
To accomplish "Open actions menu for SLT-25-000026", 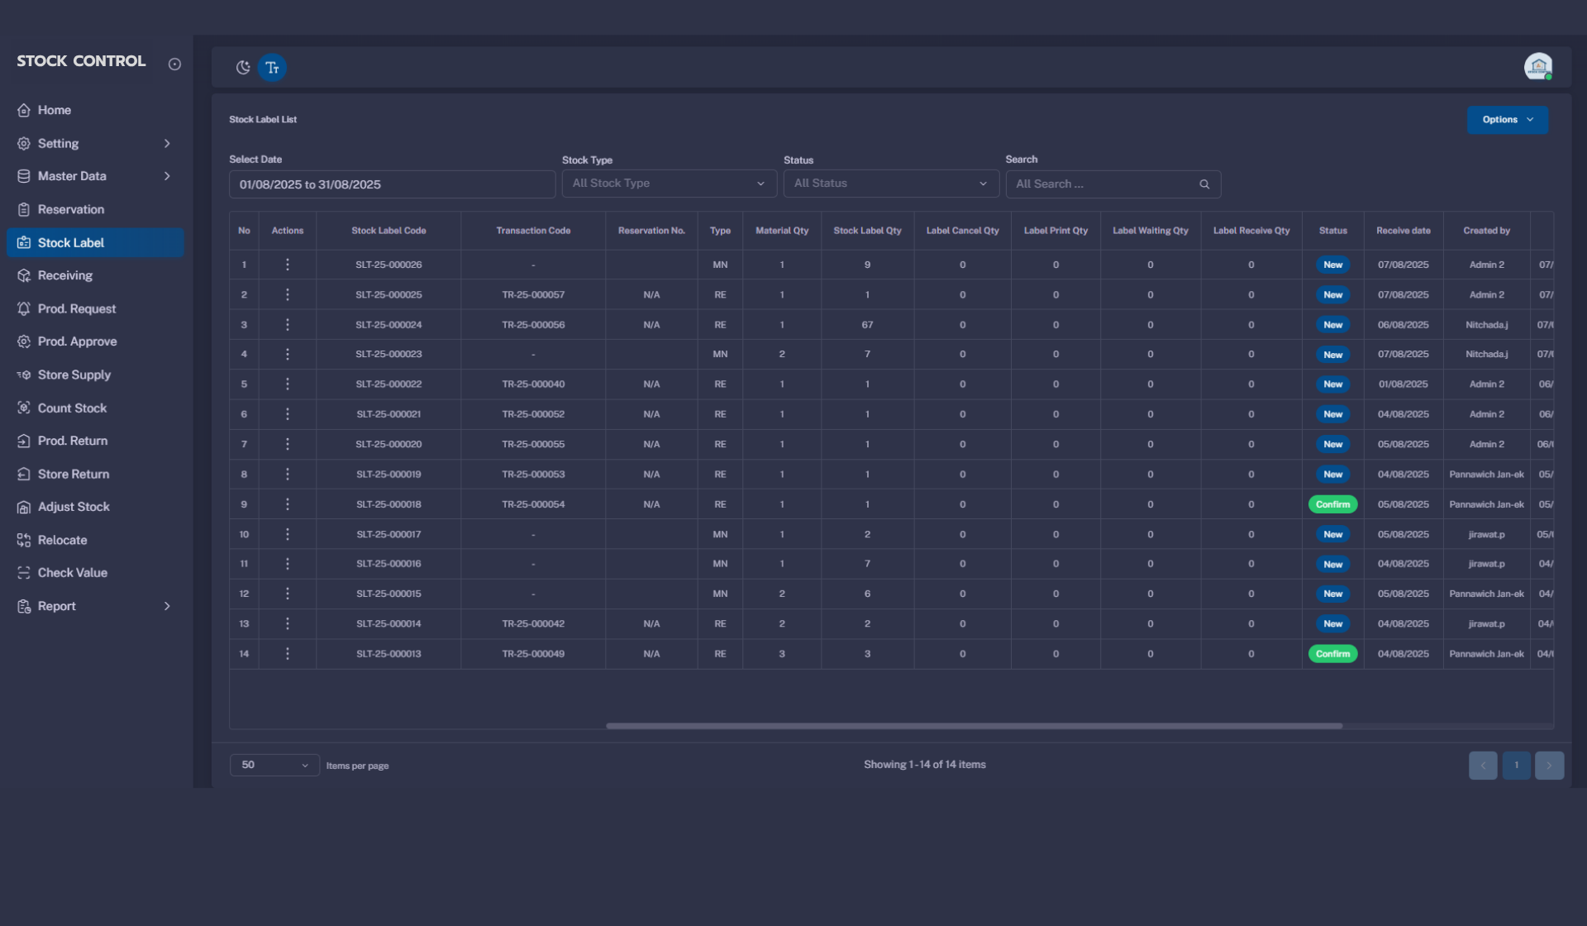I will pyautogui.click(x=287, y=265).
